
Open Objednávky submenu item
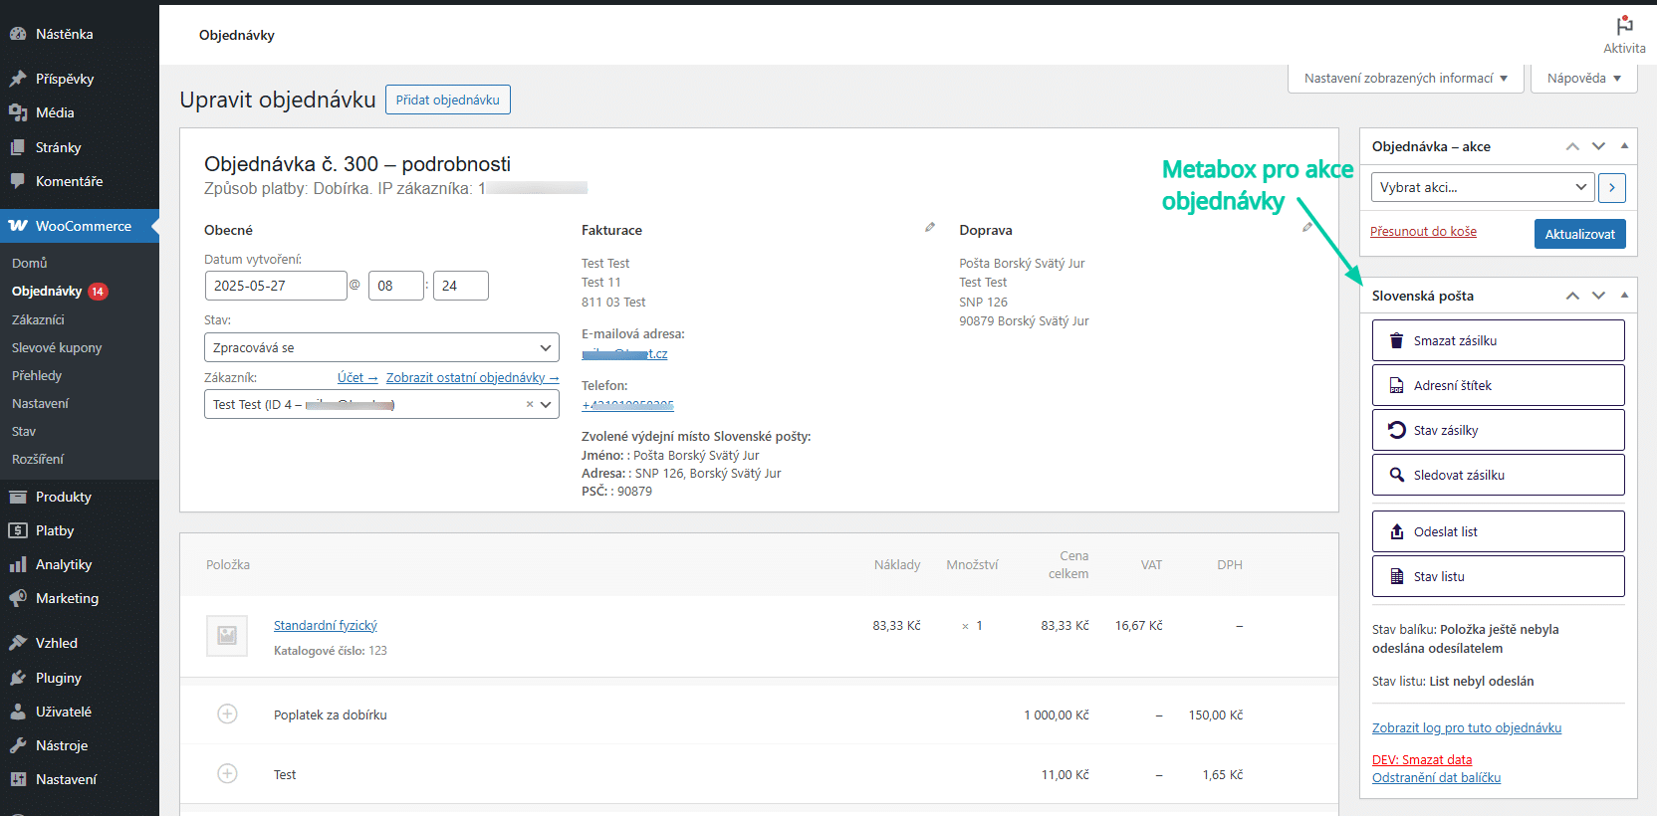(47, 291)
